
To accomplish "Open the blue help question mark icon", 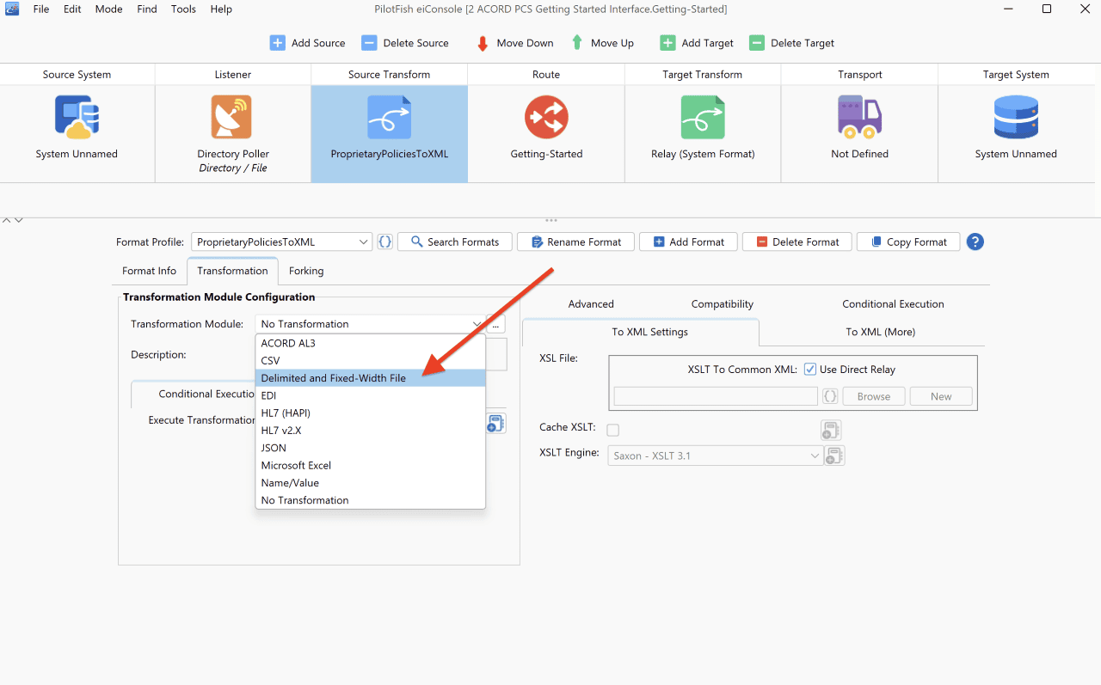I will [975, 242].
